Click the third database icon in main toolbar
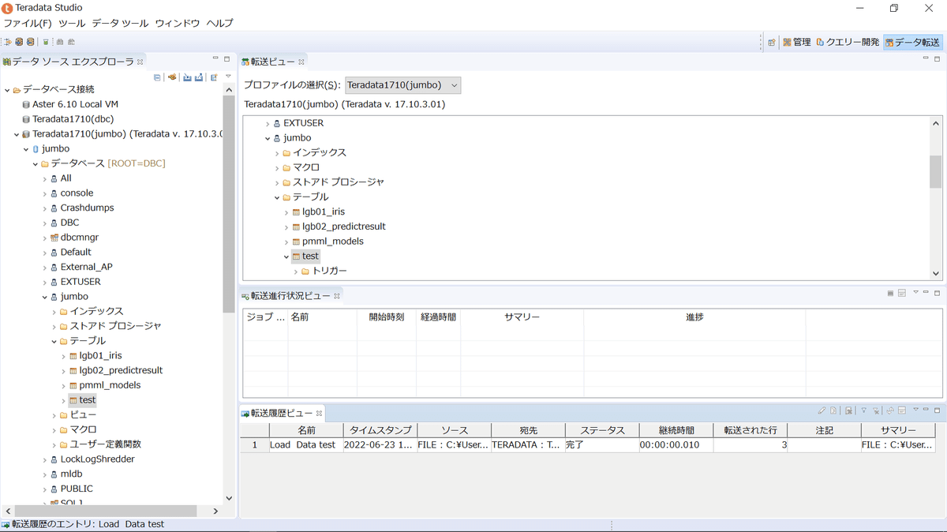The image size is (947, 532). (30, 42)
